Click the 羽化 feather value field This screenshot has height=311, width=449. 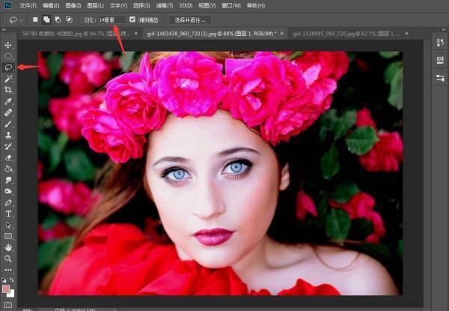point(111,19)
